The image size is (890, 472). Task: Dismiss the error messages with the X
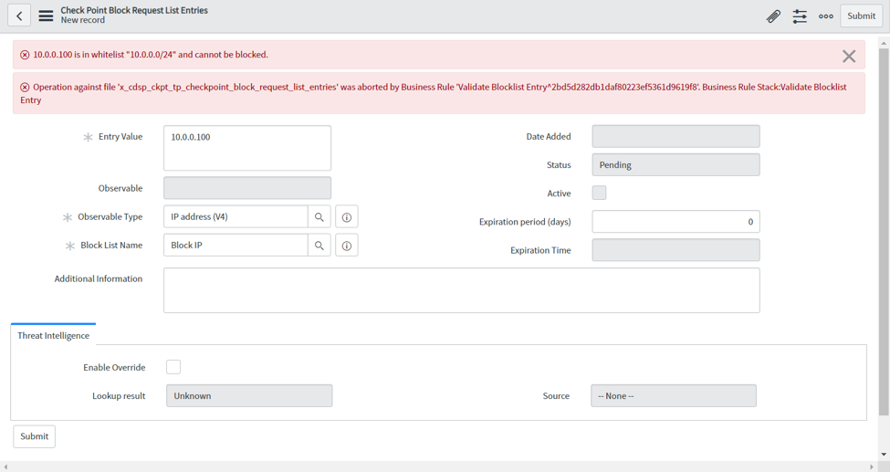pos(849,56)
